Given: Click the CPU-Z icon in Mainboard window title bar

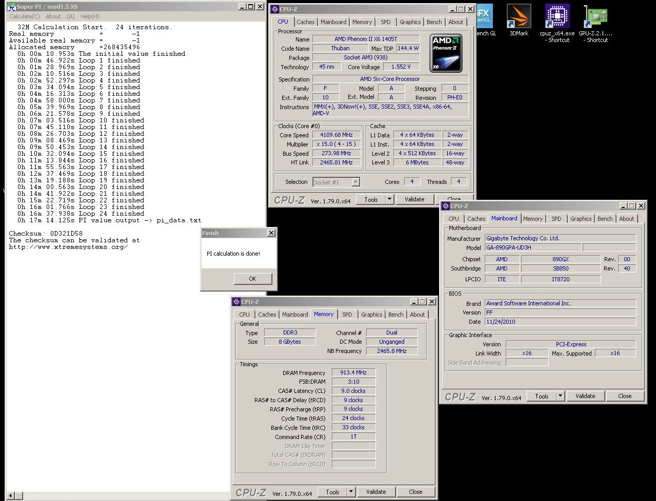Looking at the screenshot, I should coord(445,205).
